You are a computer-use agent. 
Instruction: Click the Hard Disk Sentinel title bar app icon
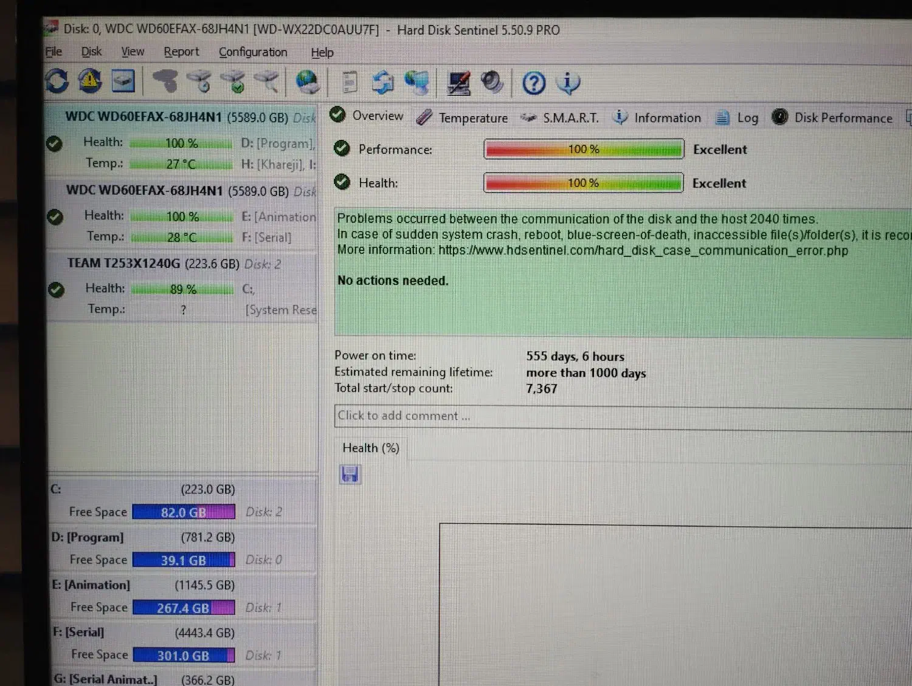(x=51, y=28)
